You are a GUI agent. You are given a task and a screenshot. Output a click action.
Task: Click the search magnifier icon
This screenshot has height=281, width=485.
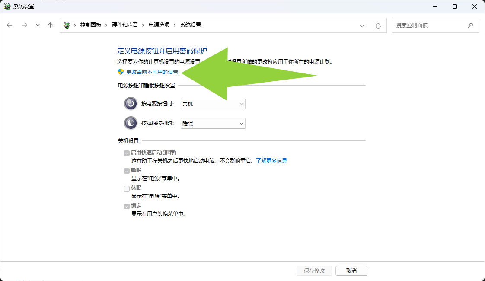coord(470,26)
